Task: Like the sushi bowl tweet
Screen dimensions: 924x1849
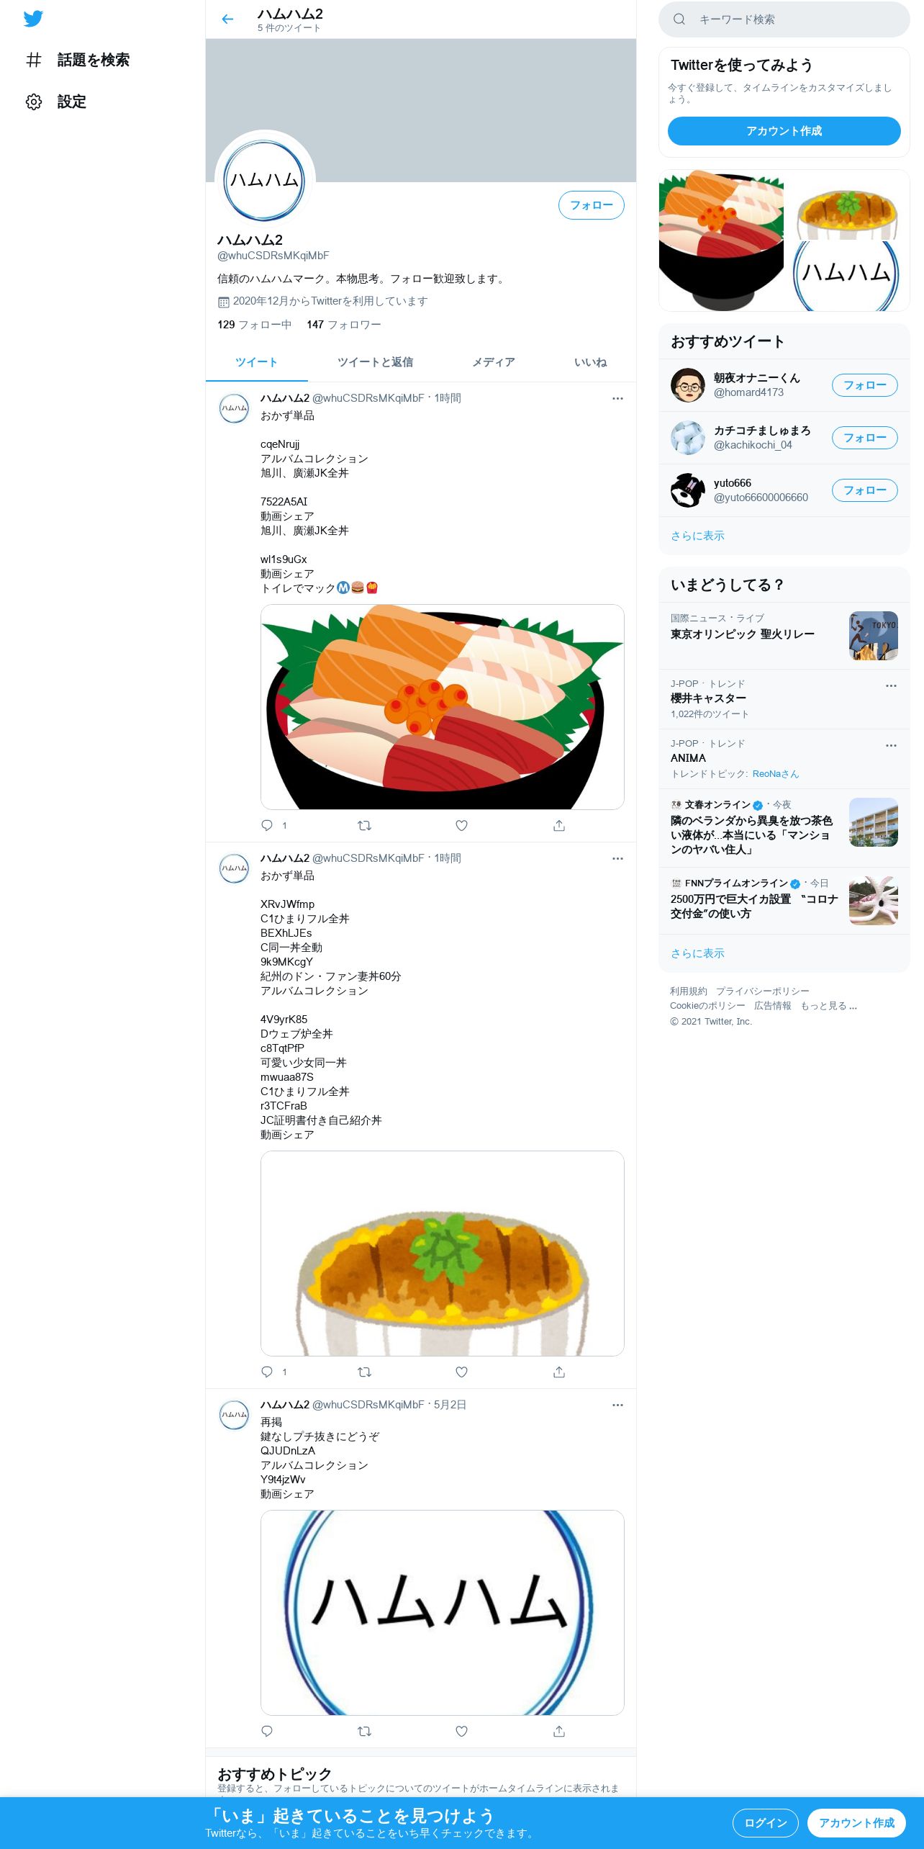Action: (x=462, y=825)
